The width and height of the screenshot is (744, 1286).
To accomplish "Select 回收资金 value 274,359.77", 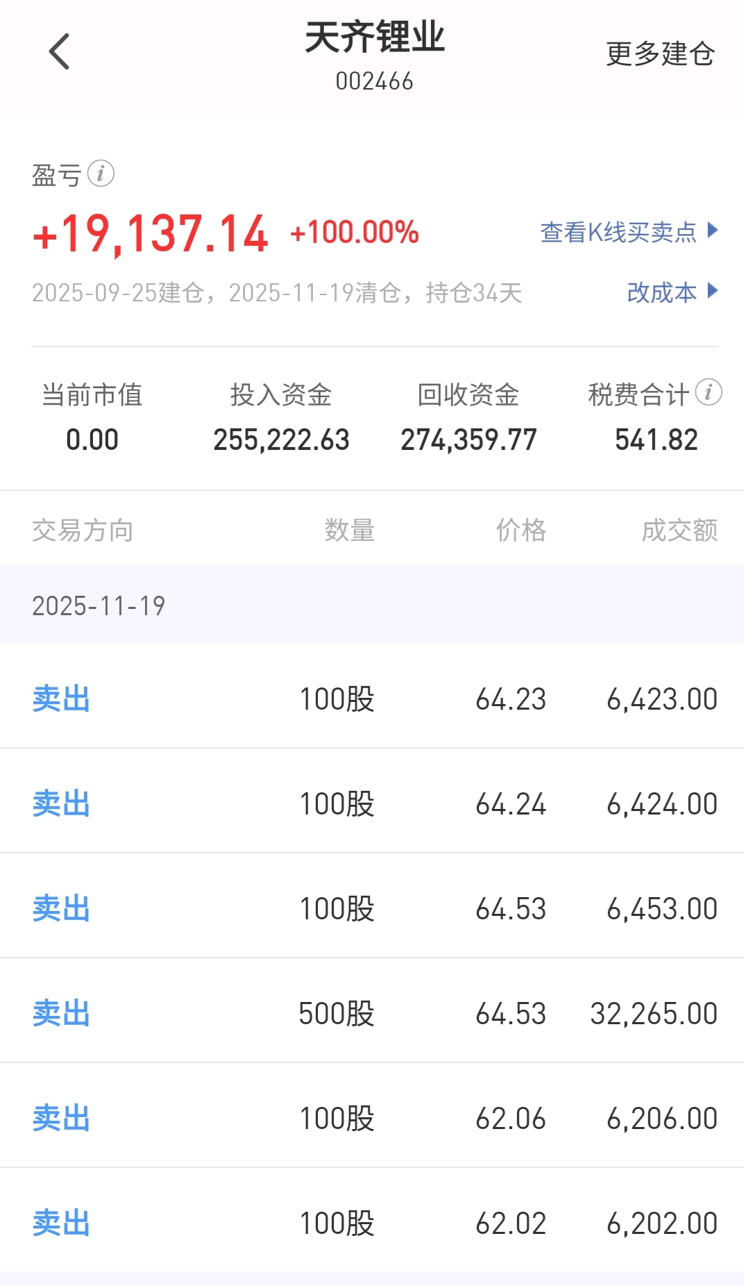I will 468,440.
